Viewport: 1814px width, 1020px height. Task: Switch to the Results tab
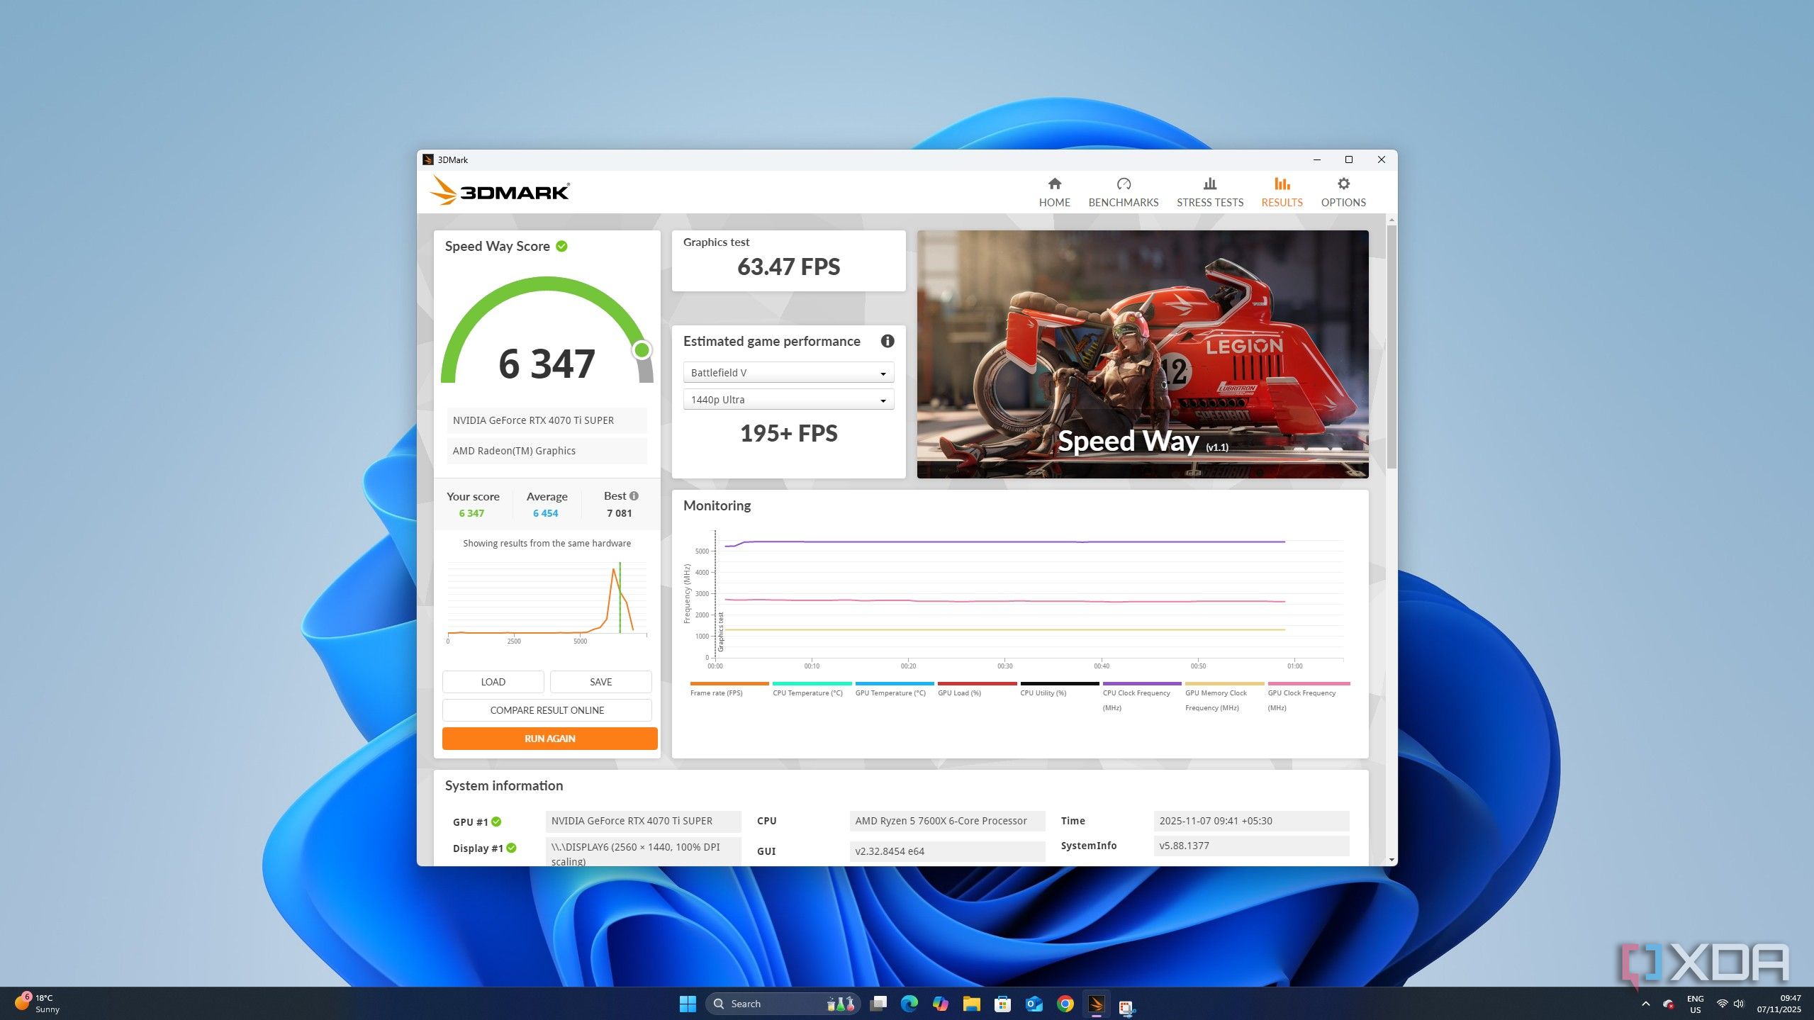(x=1281, y=192)
